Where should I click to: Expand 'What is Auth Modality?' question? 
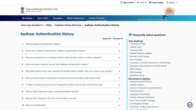[71, 105]
